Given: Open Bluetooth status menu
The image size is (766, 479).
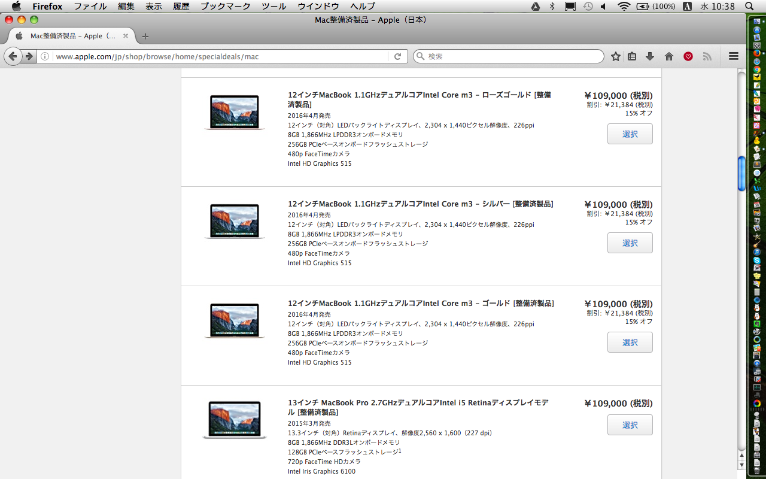Looking at the screenshot, I should (x=552, y=7).
